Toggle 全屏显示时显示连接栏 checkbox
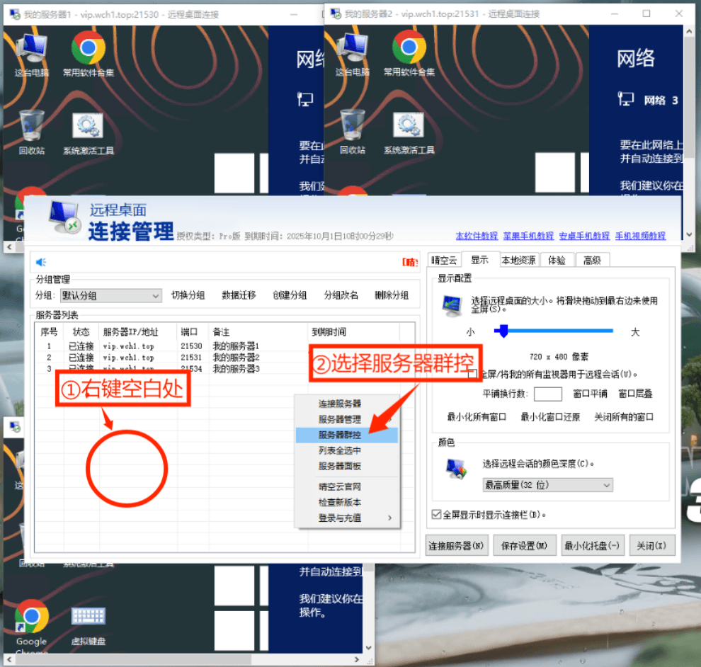The height and width of the screenshot is (667, 701). coord(436,515)
